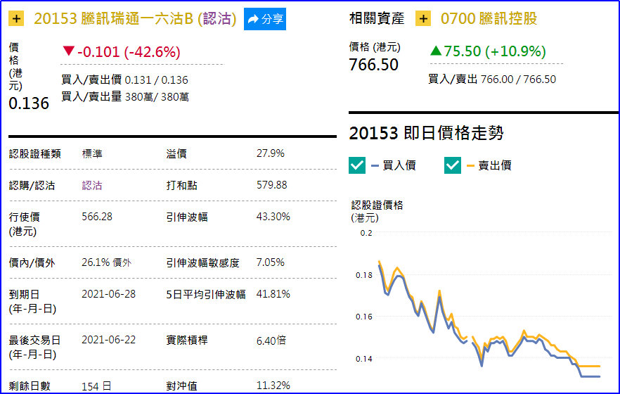Image resolution: width=620 pixels, height=394 pixels.
Task: Select 溢價 value 27.9%
Action: tap(271, 153)
